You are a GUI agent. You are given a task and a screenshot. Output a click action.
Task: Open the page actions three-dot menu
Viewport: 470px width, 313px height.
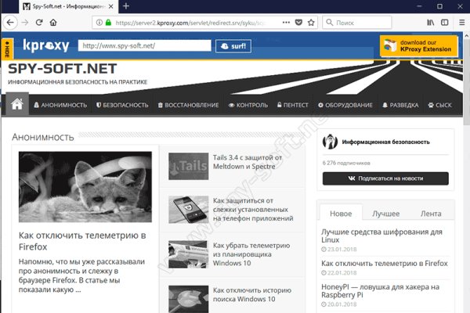tap(280, 23)
